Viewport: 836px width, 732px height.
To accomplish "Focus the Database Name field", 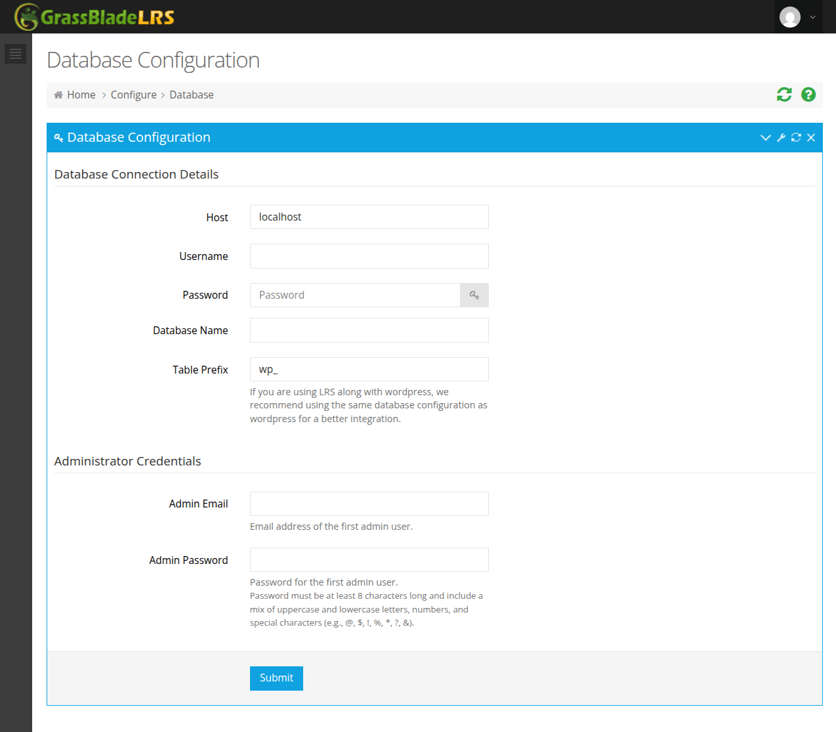I will point(369,330).
